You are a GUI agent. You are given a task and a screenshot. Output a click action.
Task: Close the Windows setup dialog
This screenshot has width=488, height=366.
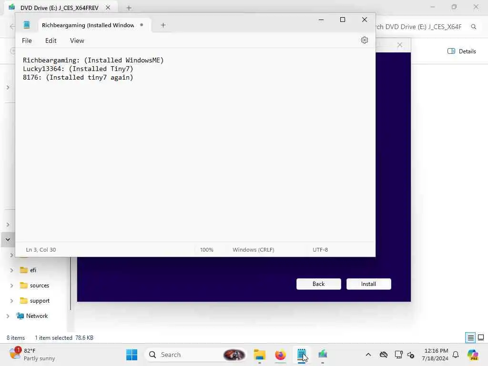(x=400, y=45)
